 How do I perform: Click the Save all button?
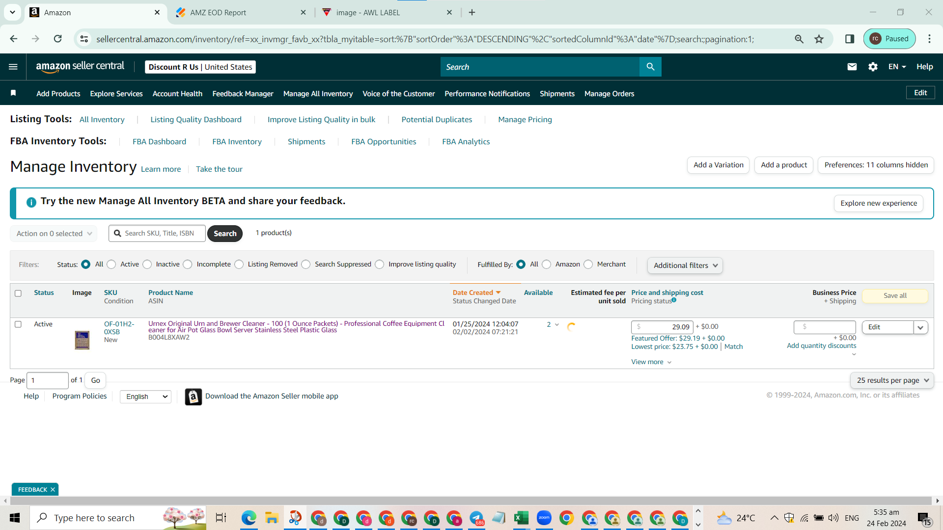[895, 296]
